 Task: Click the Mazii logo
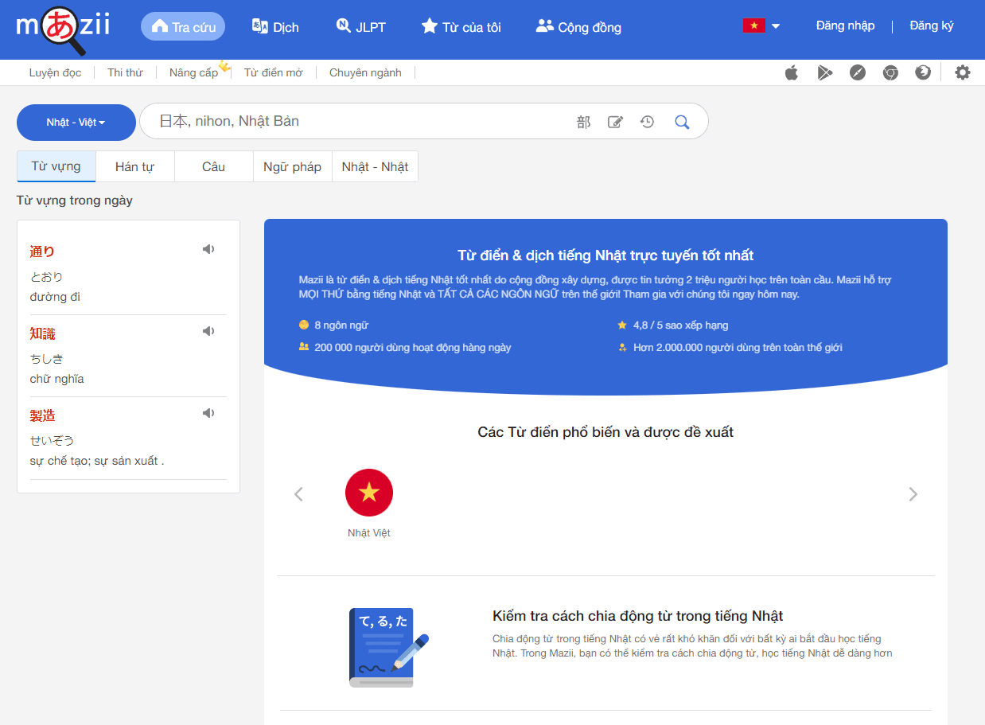63,29
